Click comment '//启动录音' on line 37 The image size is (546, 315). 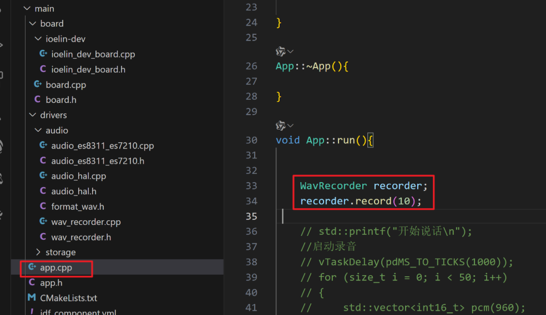[328, 246]
